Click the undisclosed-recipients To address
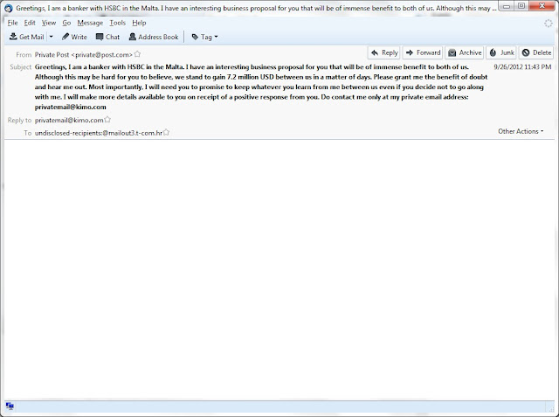Screen dimensions: 559x417 click(99, 133)
